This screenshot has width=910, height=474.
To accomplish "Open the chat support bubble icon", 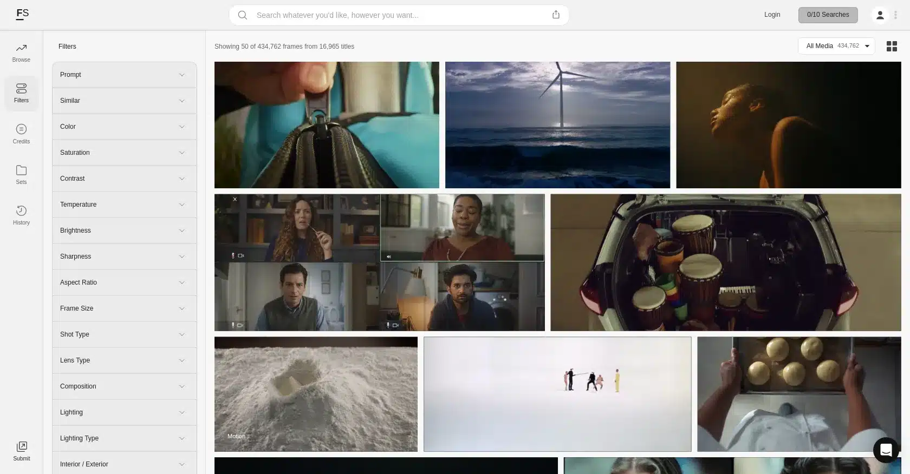I will (x=886, y=450).
